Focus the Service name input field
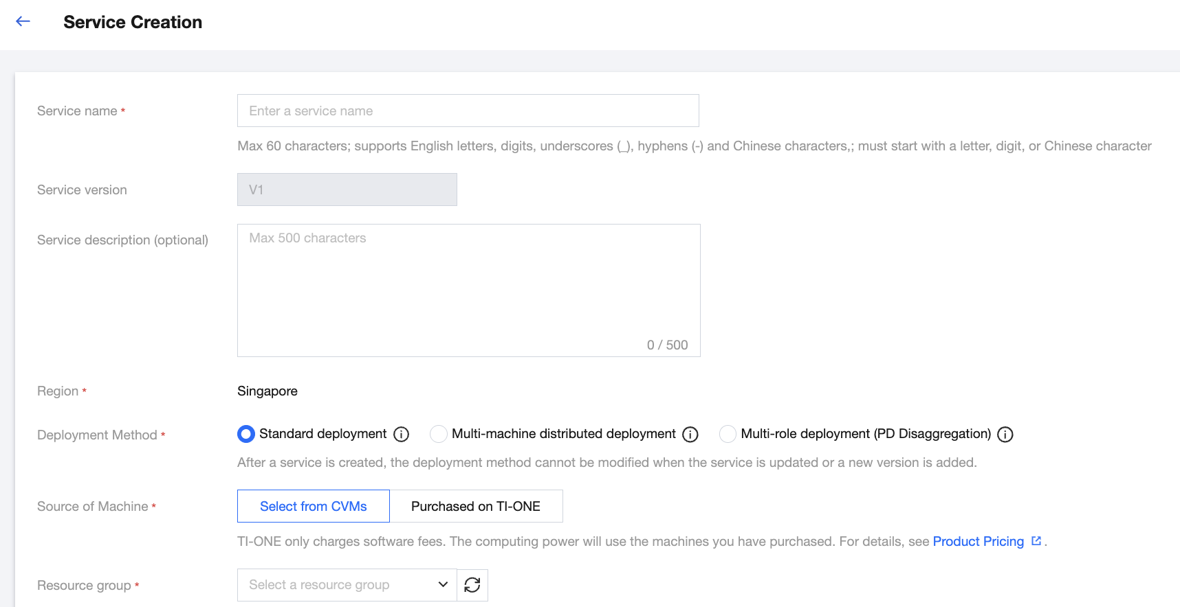 click(468, 111)
